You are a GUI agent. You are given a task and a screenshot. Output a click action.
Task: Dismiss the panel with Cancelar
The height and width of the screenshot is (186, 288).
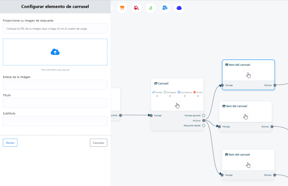[x=98, y=143]
